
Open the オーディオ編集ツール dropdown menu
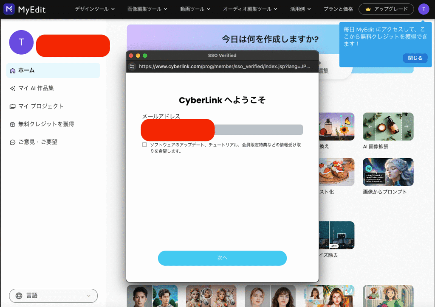(250, 9)
